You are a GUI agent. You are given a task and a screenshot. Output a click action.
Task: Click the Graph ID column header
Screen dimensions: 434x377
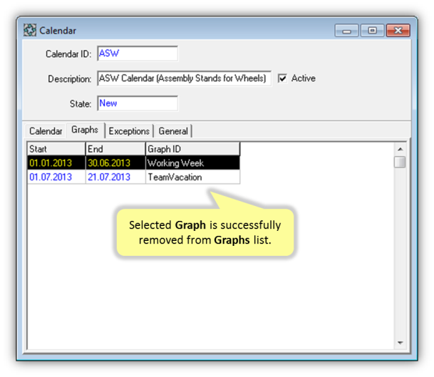click(x=192, y=149)
